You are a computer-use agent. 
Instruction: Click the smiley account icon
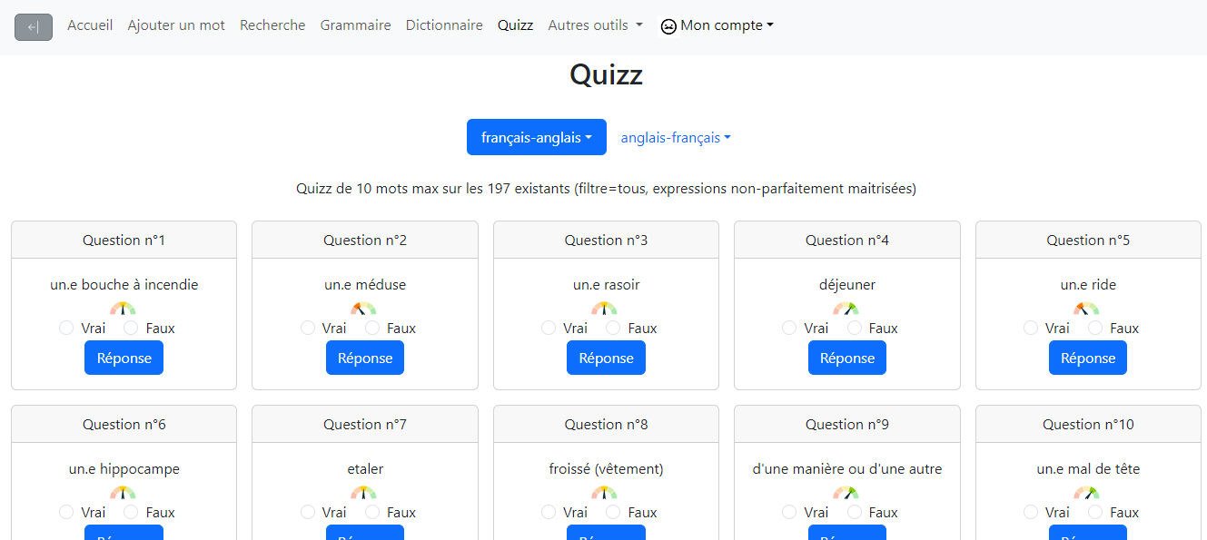pyautogui.click(x=668, y=26)
